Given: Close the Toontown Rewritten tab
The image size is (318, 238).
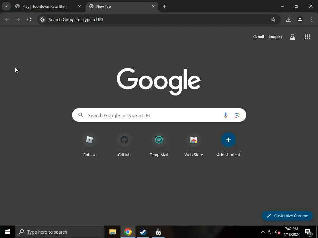Looking at the screenshot, I should 79,6.
